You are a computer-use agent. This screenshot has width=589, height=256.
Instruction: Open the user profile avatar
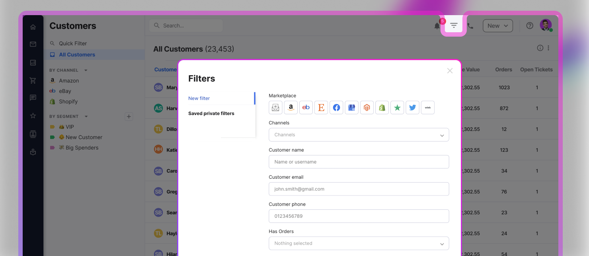[546, 25]
